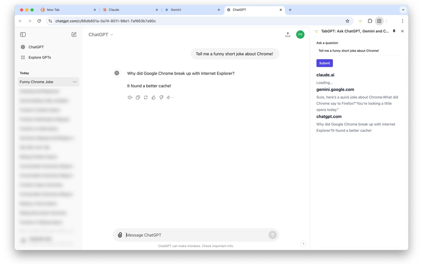Switch to the Gemini browser tab
Viewport: 423px width, 264px height.
[x=192, y=10]
